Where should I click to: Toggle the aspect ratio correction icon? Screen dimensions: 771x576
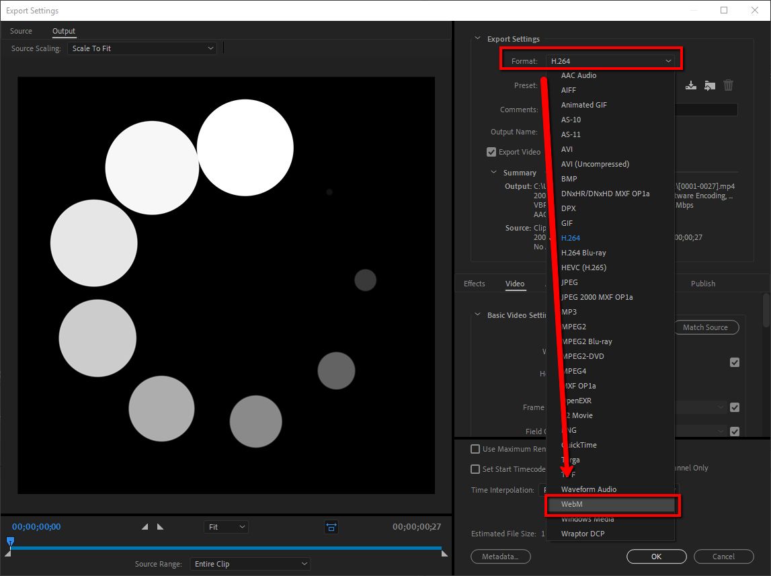(331, 527)
